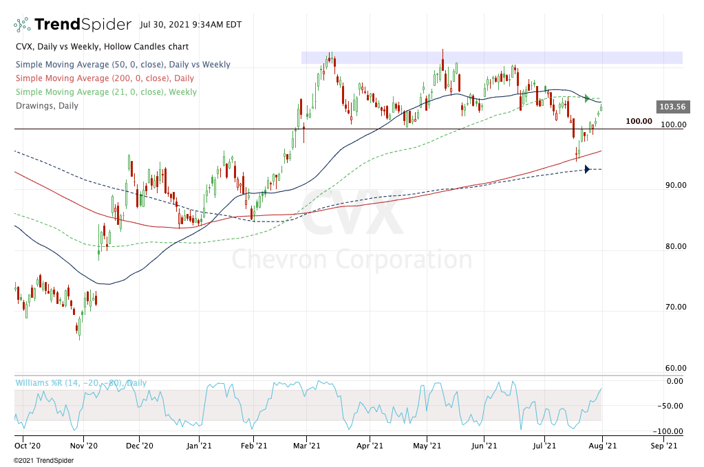Click the Aug '21 date axis label
Screen dimensions: 704x467
(x=603, y=446)
